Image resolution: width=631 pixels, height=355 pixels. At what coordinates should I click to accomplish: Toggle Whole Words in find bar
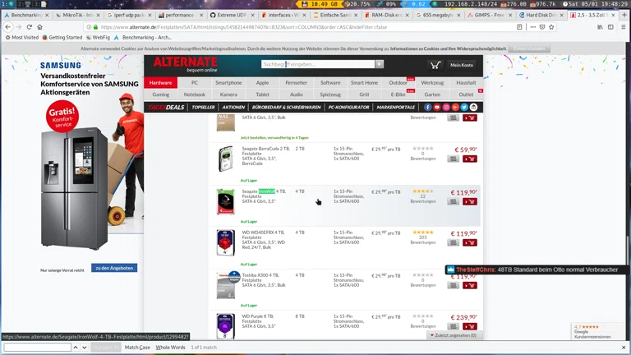pos(170,348)
